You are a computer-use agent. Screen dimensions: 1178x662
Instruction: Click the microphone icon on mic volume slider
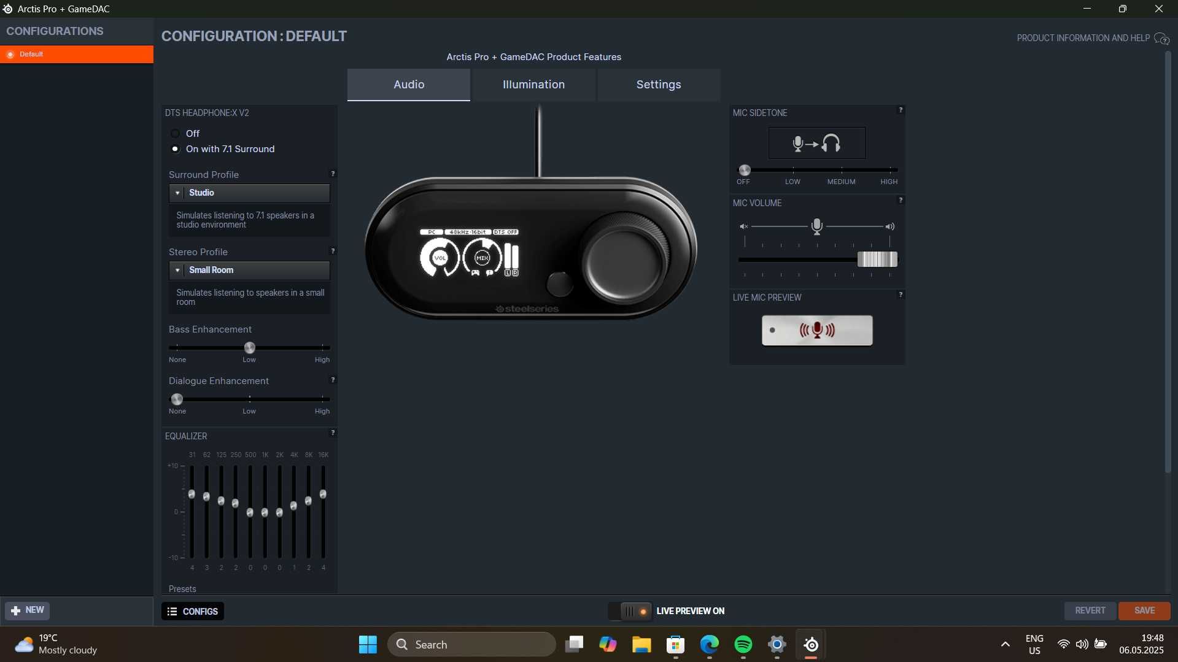pyautogui.click(x=816, y=226)
